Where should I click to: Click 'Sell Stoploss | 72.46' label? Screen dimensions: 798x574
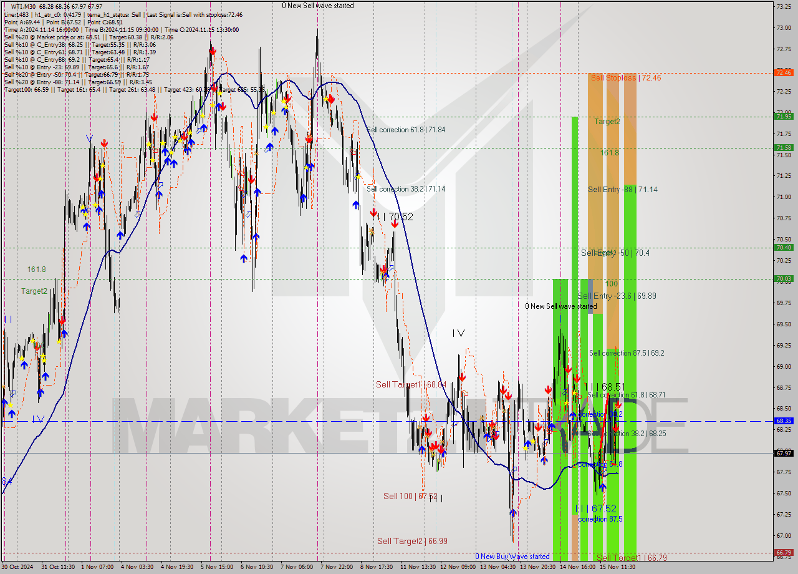[626, 77]
